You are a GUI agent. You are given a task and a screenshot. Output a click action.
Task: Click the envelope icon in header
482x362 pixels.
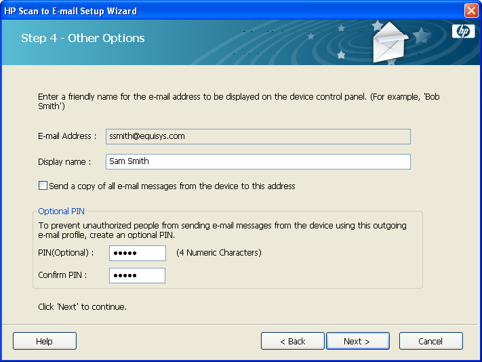390,42
